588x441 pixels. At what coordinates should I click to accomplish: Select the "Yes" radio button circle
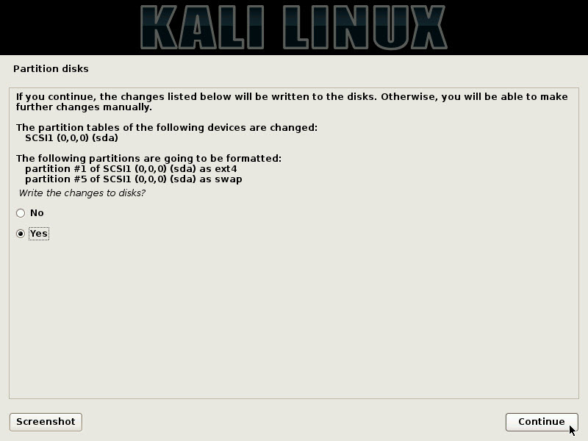(x=21, y=234)
